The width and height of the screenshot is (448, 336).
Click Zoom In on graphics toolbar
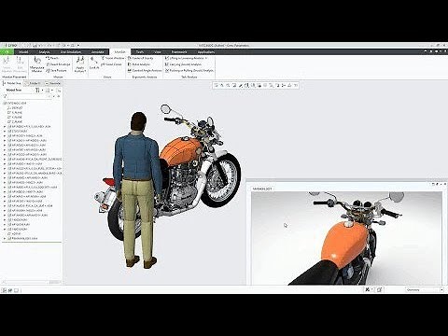[222, 85]
